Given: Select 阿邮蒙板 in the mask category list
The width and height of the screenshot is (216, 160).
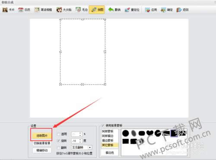Looking at the screenshot, I should pos(108,131).
